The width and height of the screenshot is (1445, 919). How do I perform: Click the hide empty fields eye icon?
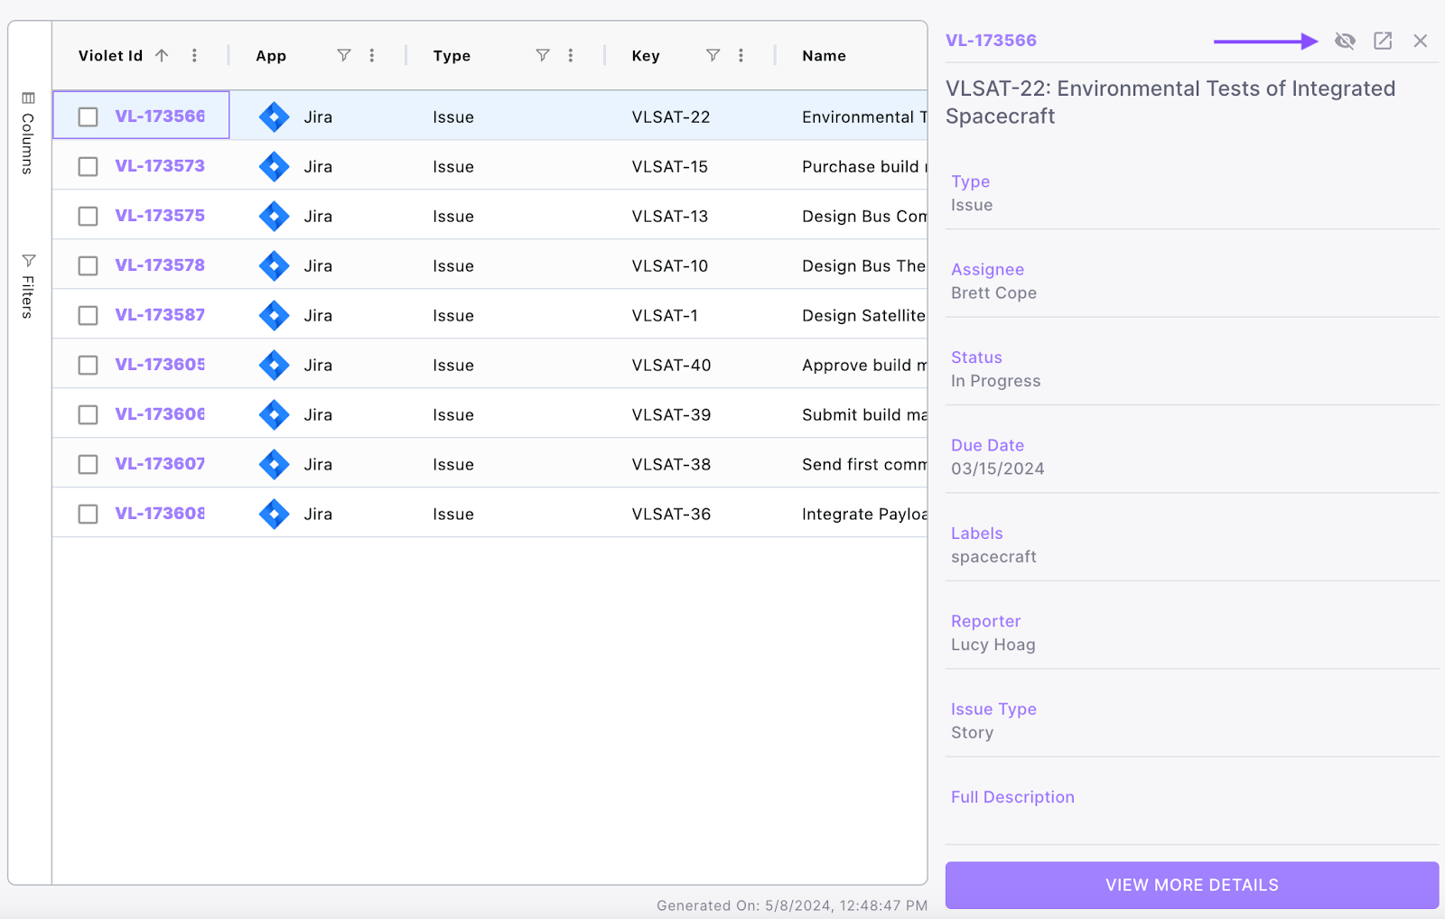pyautogui.click(x=1345, y=41)
